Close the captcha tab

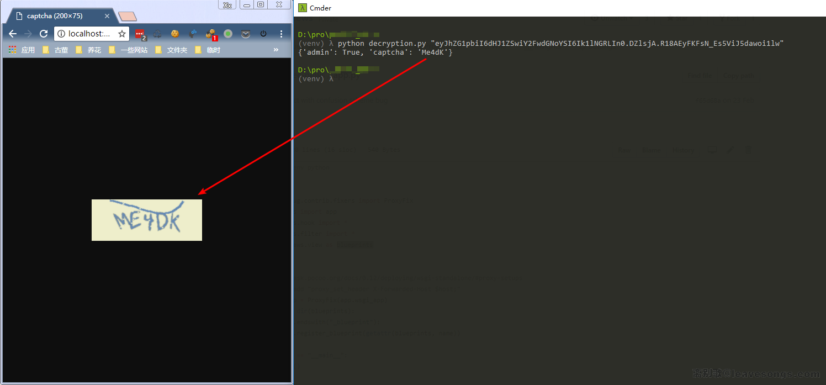click(x=107, y=16)
